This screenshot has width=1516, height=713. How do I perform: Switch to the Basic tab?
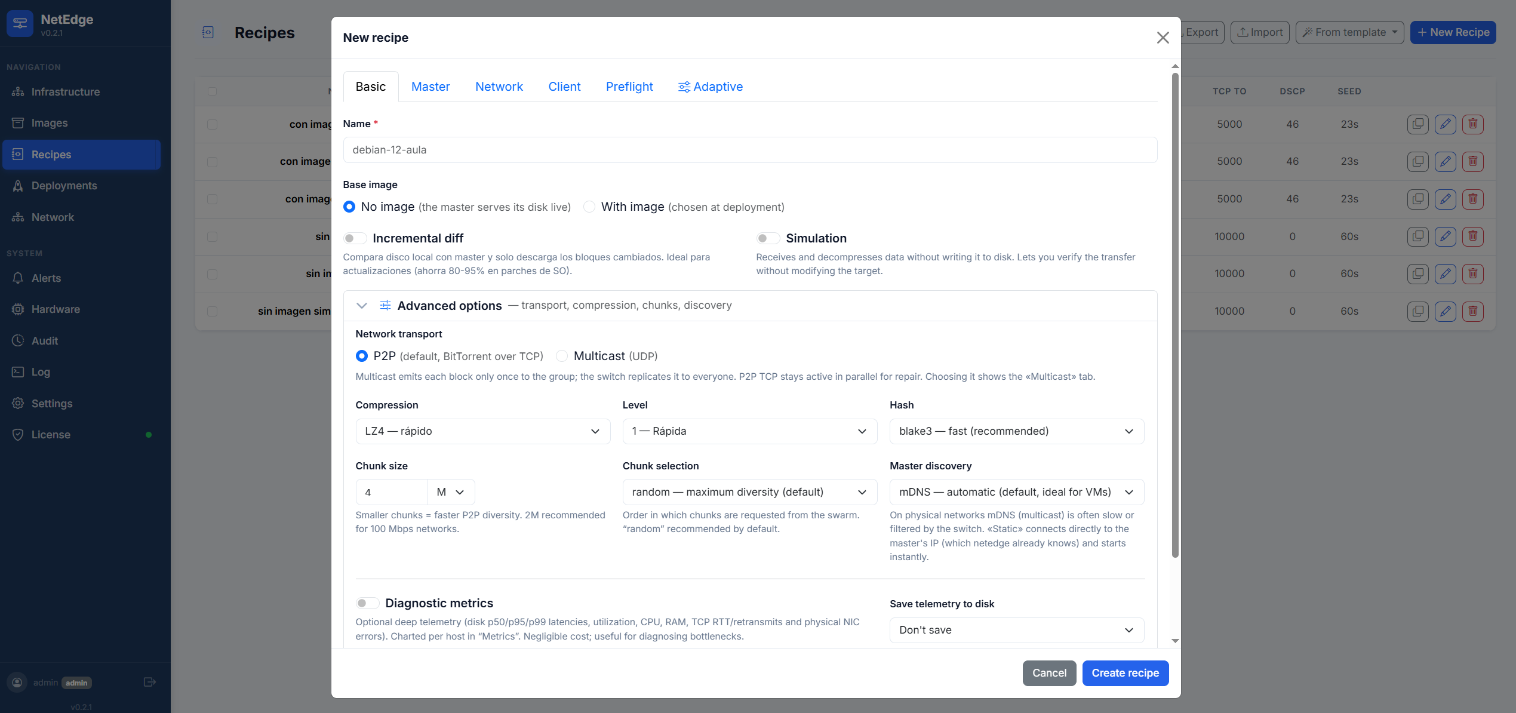point(371,87)
